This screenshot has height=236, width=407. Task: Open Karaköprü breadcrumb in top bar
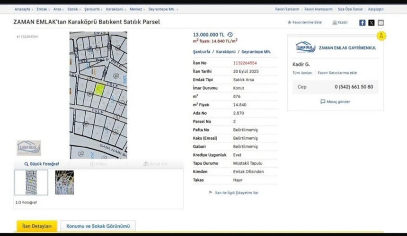pos(115,9)
